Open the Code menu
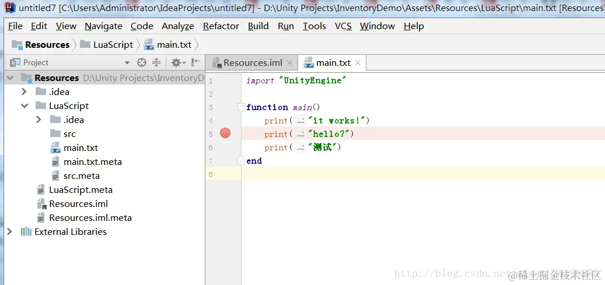The width and height of the screenshot is (605, 285). pos(142,26)
